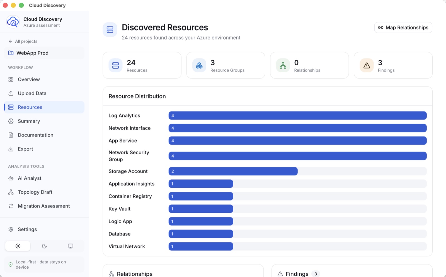Image resolution: width=446 pixels, height=277 pixels.
Task: Click "24 resources found" subtitle text
Action: 181,38
